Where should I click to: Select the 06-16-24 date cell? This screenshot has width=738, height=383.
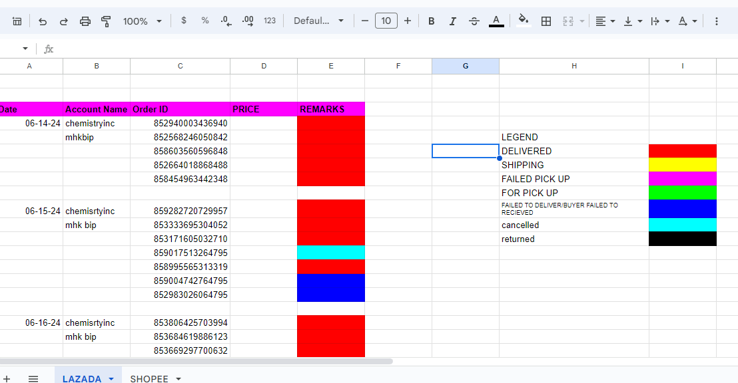[31, 323]
